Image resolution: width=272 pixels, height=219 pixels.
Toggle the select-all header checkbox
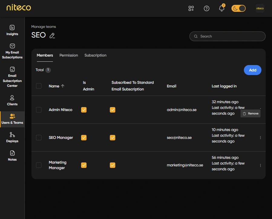(x=39, y=86)
